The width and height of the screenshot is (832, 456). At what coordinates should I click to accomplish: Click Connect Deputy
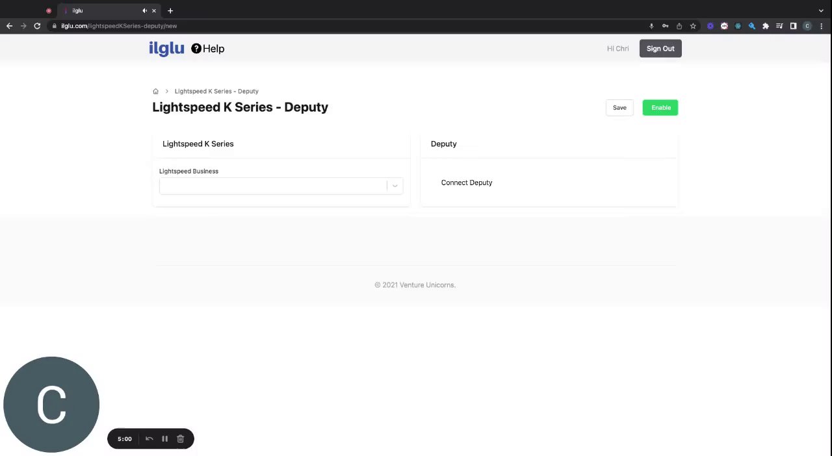pyautogui.click(x=467, y=183)
